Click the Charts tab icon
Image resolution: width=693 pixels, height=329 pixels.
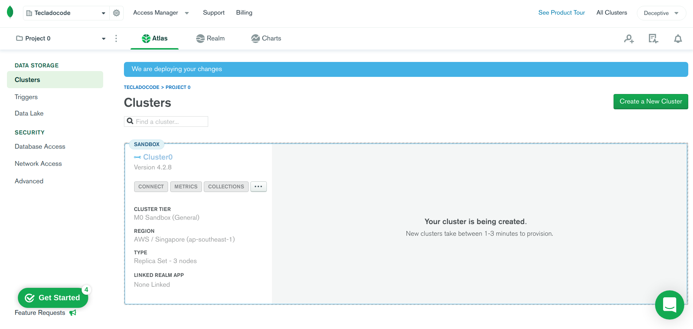click(x=256, y=38)
